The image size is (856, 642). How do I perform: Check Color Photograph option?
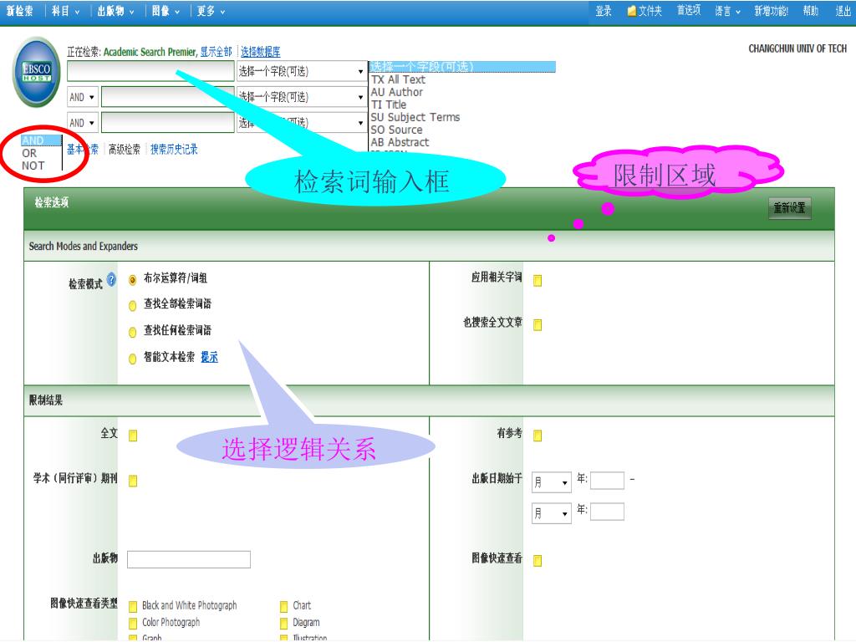pos(133,623)
